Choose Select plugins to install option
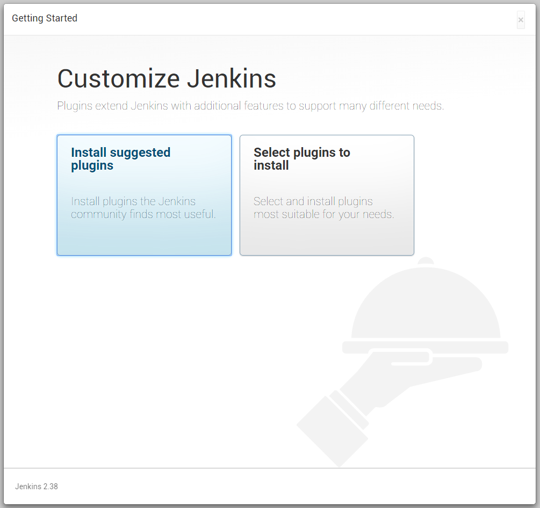This screenshot has height=508, width=540. 327,195
